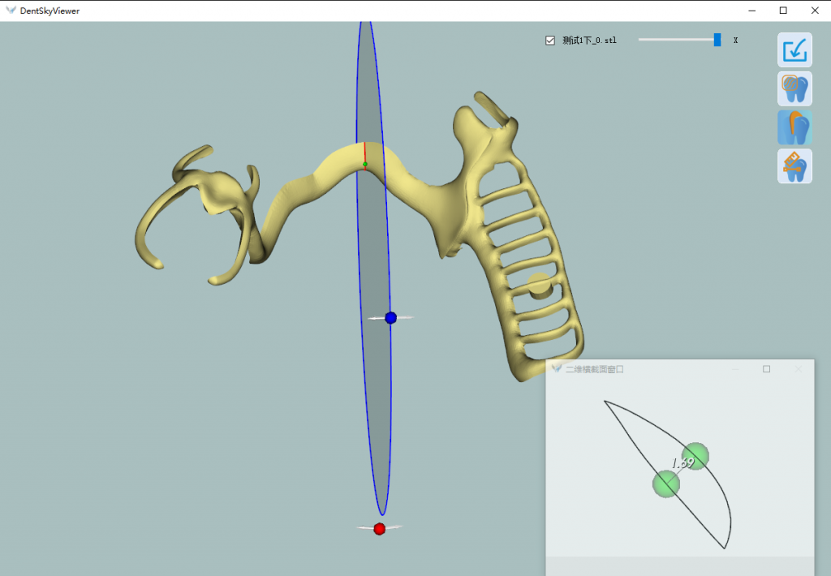
Task: Minimize the 二维横截面窗口 cross-section window
Action: pos(735,369)
